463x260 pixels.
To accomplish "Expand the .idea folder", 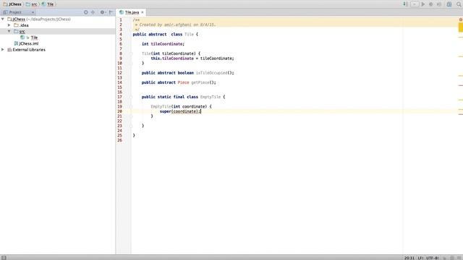I will [9, 25].
